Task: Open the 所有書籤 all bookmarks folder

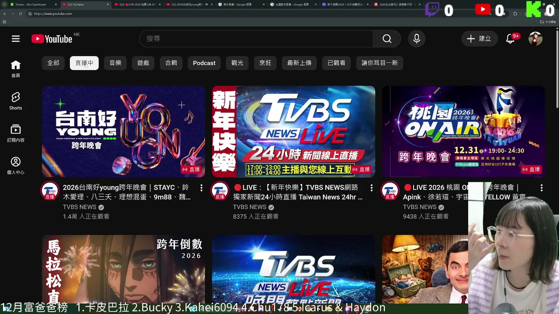Action: [x=548, y=21]
